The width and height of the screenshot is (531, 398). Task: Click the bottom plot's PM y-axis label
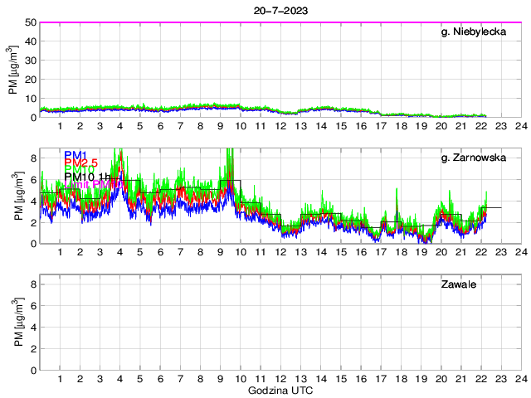tap(19, 323)
